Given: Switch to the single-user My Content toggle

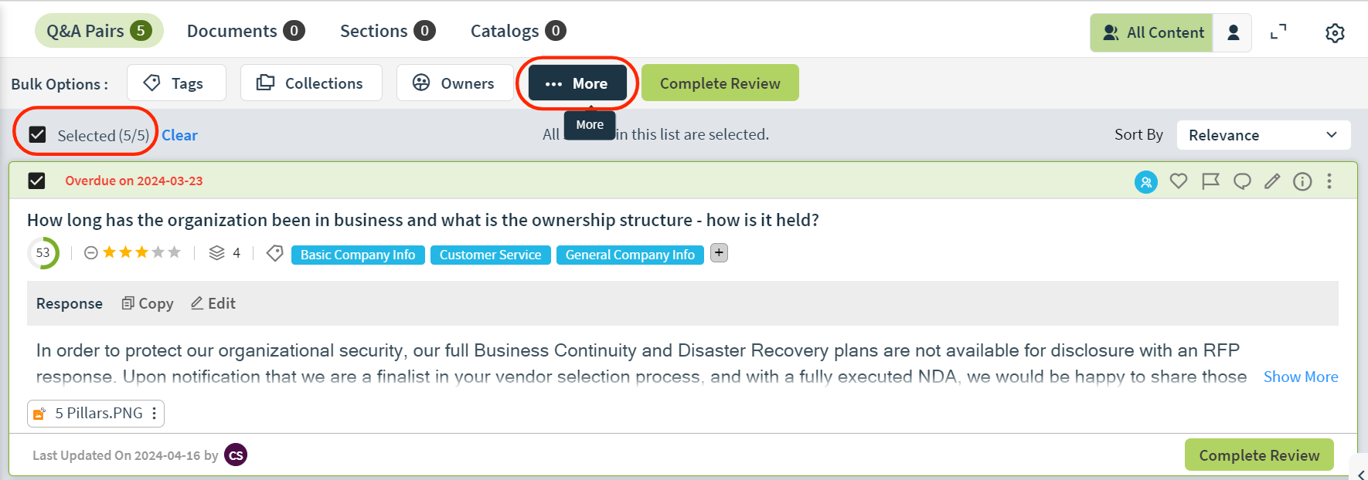Looking at the screenshot, I should [x=1233, y=32].
